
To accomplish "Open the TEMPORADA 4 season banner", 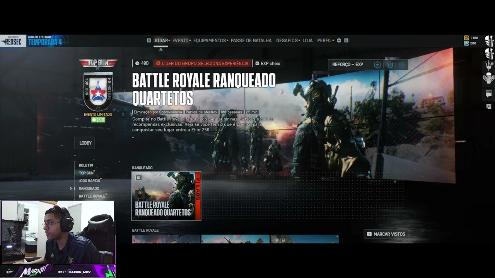I will [x=45, y=41].
